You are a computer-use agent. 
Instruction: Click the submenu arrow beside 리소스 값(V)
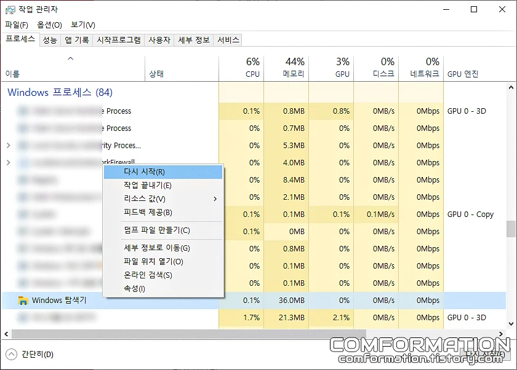(215, 199)
